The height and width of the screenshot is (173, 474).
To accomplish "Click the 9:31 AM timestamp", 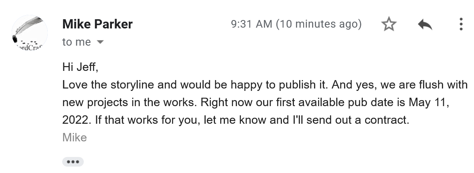I will 251,24.
